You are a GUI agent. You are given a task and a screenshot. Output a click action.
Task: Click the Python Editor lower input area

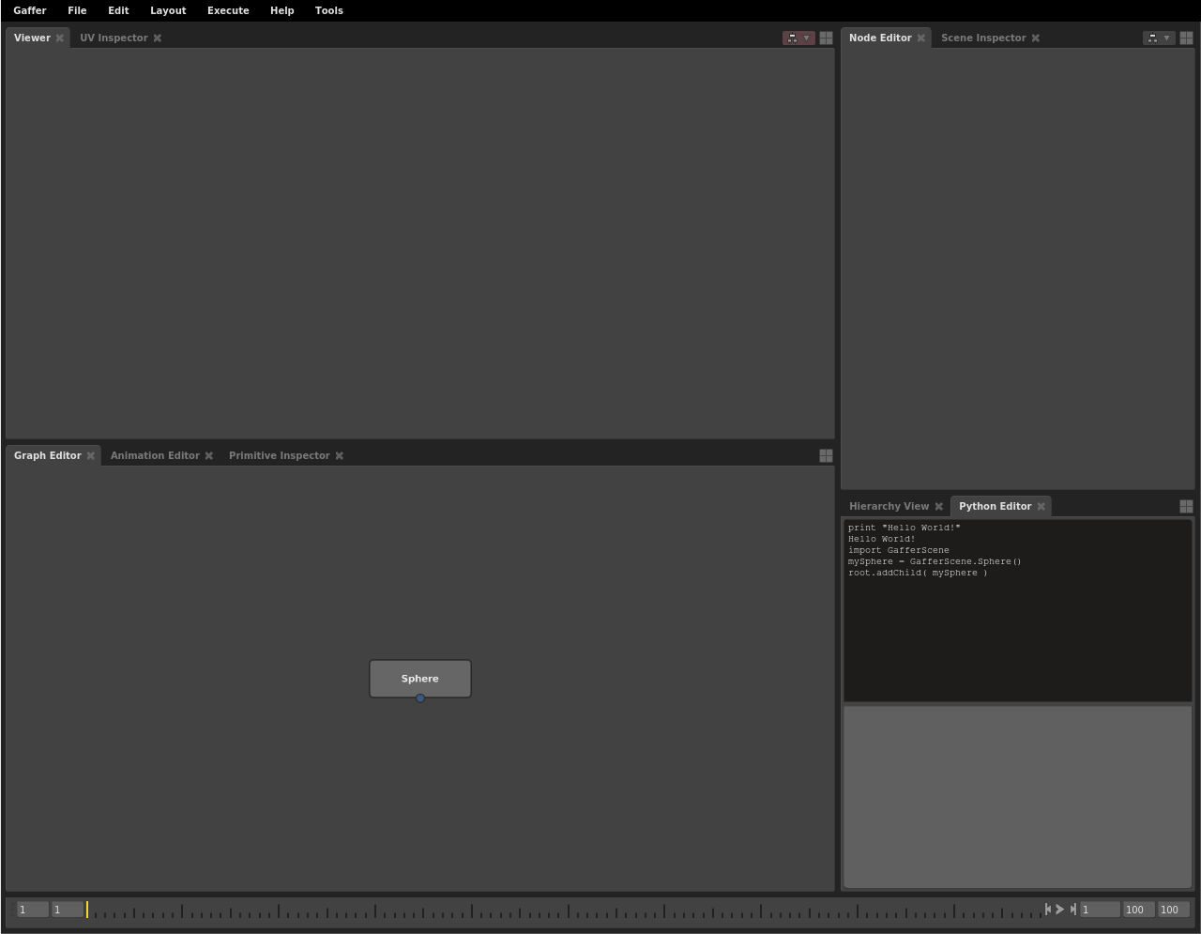(1018, 797)
